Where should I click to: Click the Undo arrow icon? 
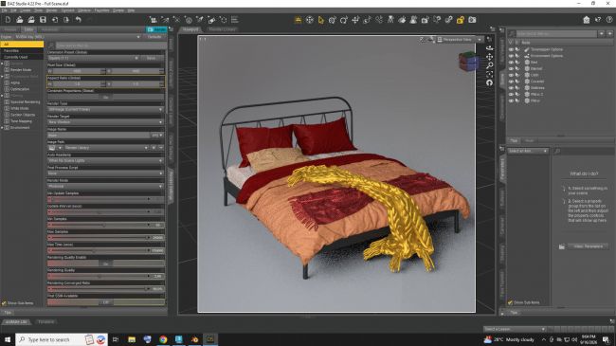(x=78, y=20)
